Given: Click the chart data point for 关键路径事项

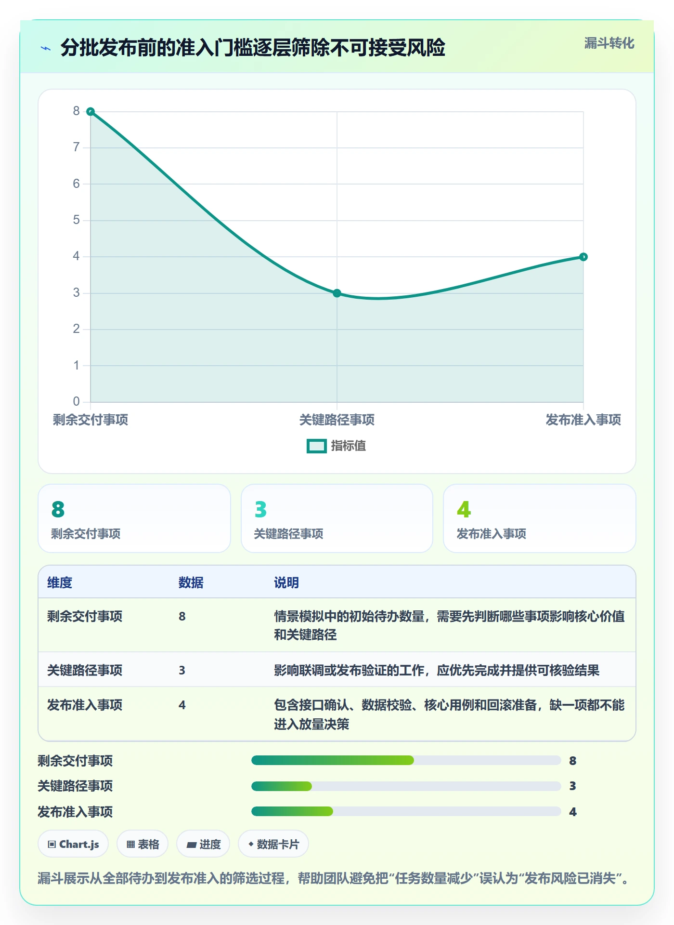Looking at the screenshot, I should coord(337,293).
